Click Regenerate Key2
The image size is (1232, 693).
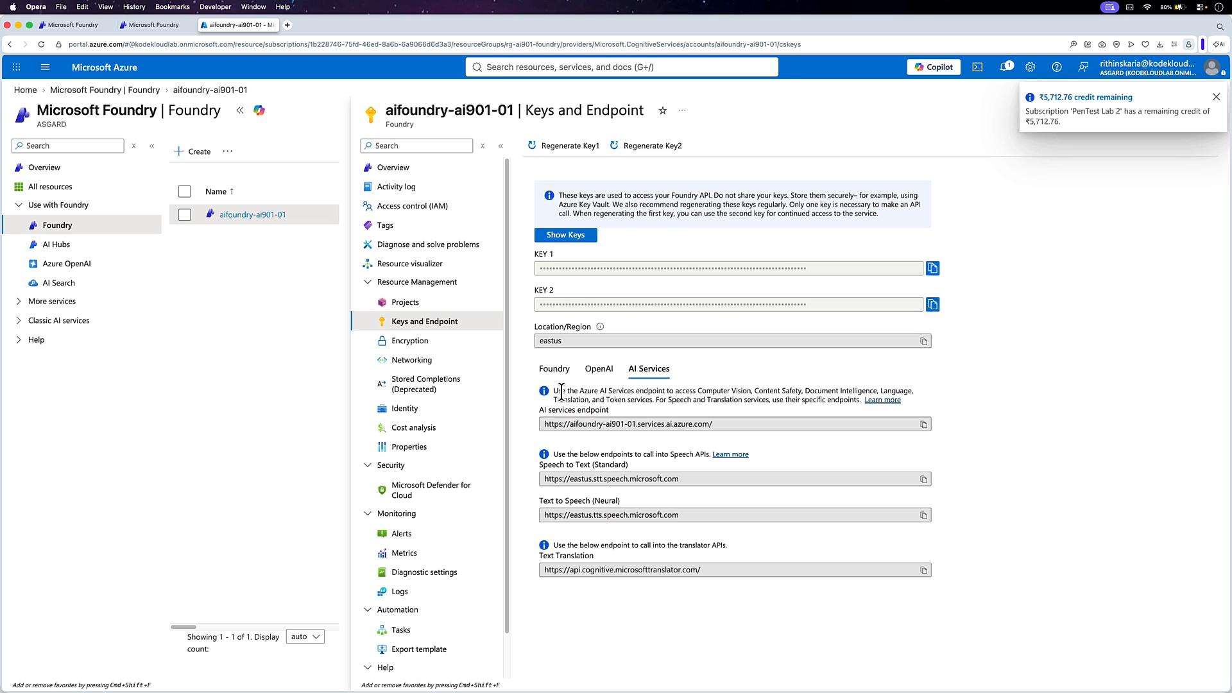(646, 146)
